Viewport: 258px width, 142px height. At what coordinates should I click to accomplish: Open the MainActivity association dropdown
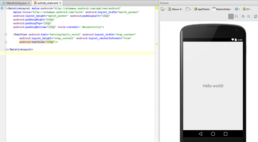coord(222,9)
